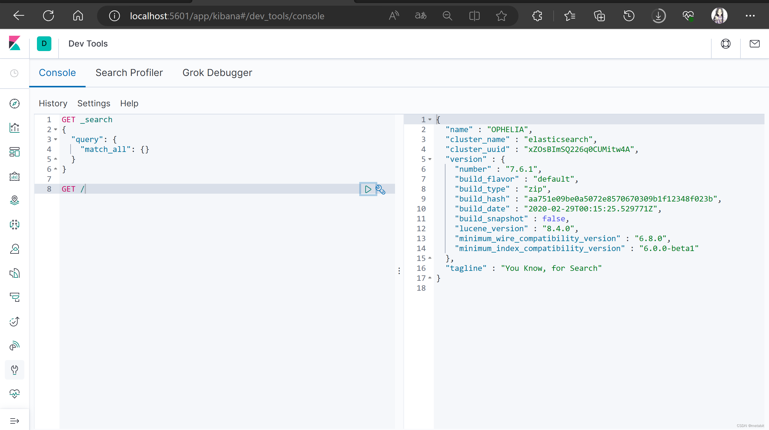
Task: Switch to the Search Profiler tab
Action: click(x=129, y=72)
